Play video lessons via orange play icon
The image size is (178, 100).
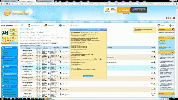click(173, 29)
